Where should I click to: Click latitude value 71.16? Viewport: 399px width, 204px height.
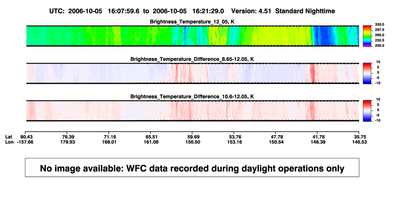coord(110,136)
